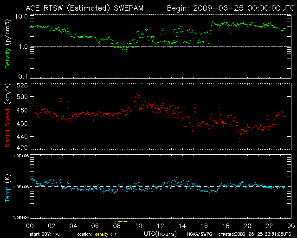This screenshot has width=297, height=238.
Task: Click the '10.0' density axis value
Action: tap(21, 16)
